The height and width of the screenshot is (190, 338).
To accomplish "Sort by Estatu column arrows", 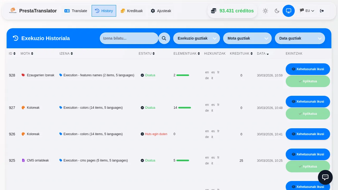I will click(154, 54).
